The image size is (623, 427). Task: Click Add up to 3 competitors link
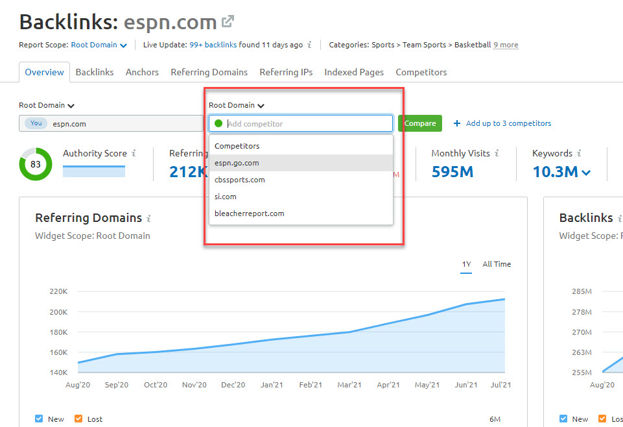[508, 123]
